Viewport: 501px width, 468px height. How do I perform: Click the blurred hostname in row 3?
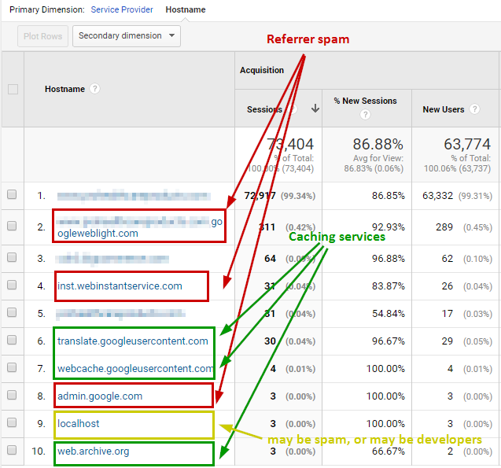click(112, 259)
